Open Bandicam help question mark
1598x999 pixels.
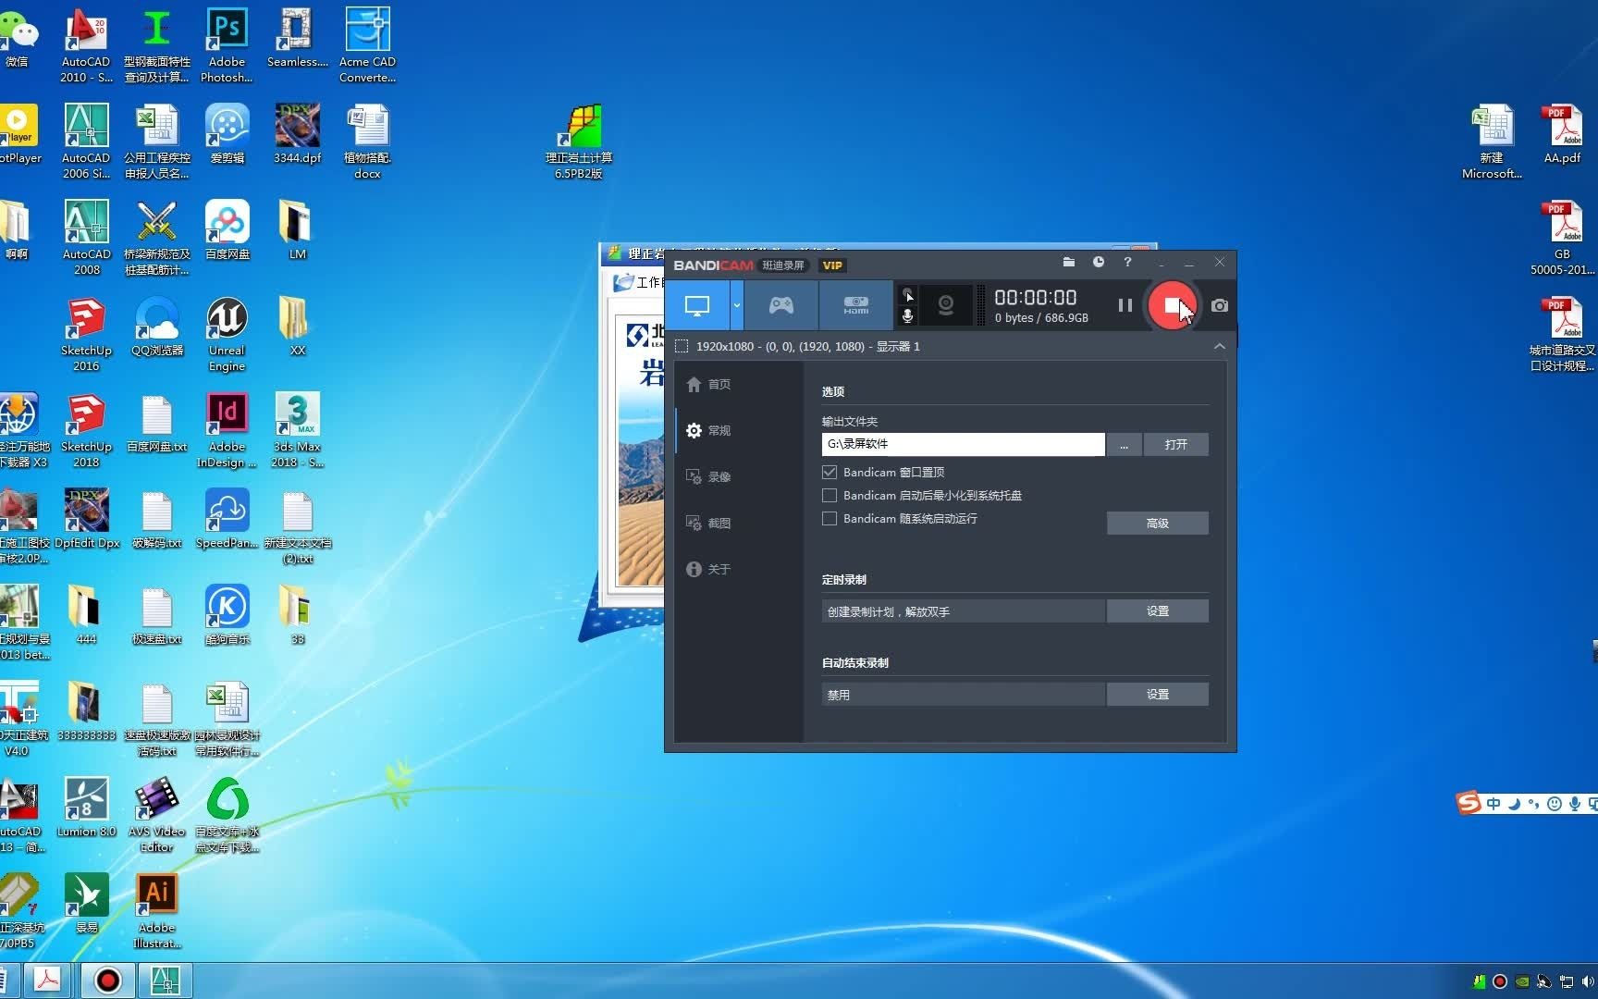pyautogui.click(x=1127, y=263)
